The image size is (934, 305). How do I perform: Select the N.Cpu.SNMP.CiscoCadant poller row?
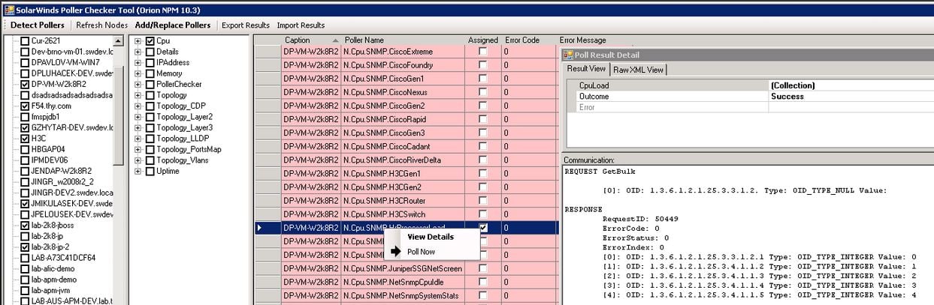tap(407, 146)
